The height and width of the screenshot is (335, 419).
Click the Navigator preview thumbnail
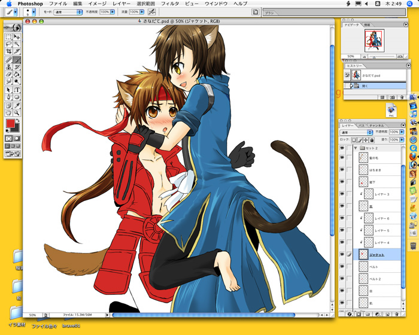(374, 41)
